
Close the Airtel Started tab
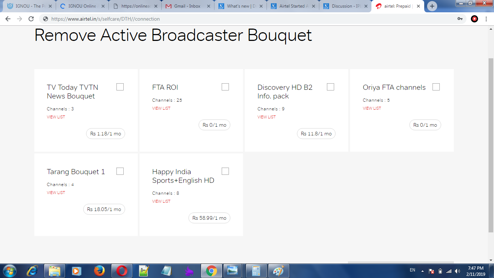coord(314,6)
